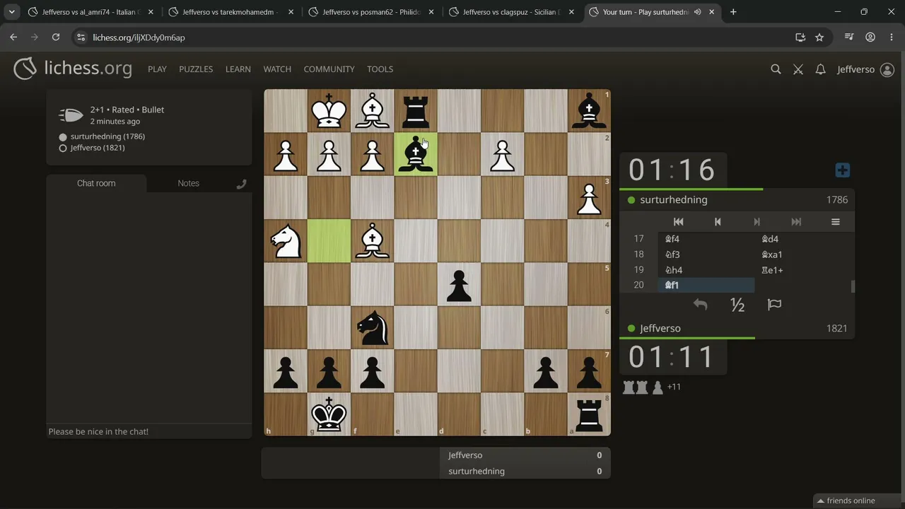Open the board hamburger menu
Screen dimensions: 905x509
pos(835,222)
